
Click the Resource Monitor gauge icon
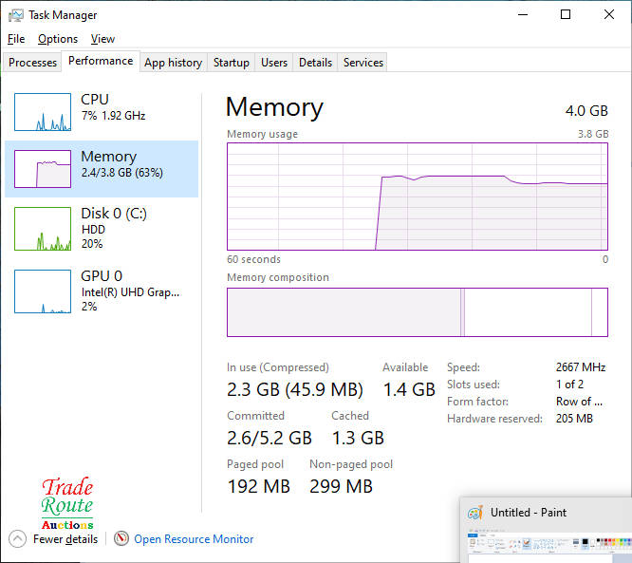coord(121,538)
